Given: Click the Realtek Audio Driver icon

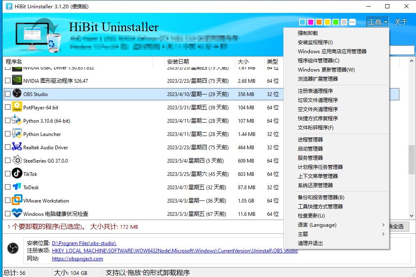Looking at the screenshot, I should pos(16,147).
